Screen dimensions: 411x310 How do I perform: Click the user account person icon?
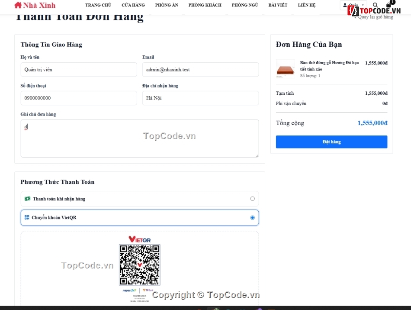coord(345,5)
